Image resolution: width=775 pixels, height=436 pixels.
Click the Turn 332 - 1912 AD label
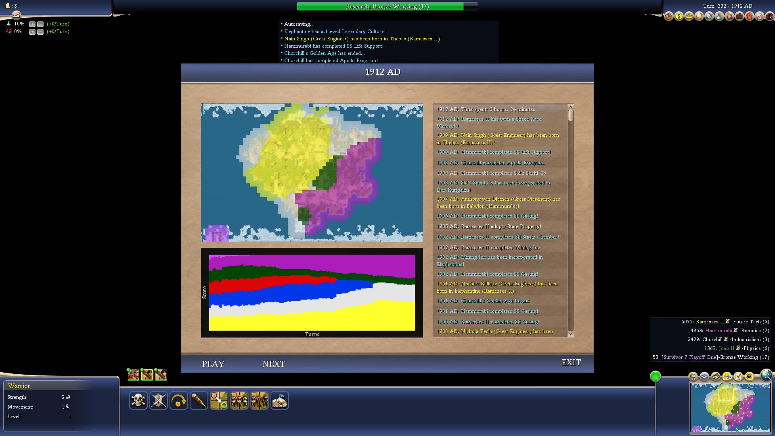click(x=727, y=6)
